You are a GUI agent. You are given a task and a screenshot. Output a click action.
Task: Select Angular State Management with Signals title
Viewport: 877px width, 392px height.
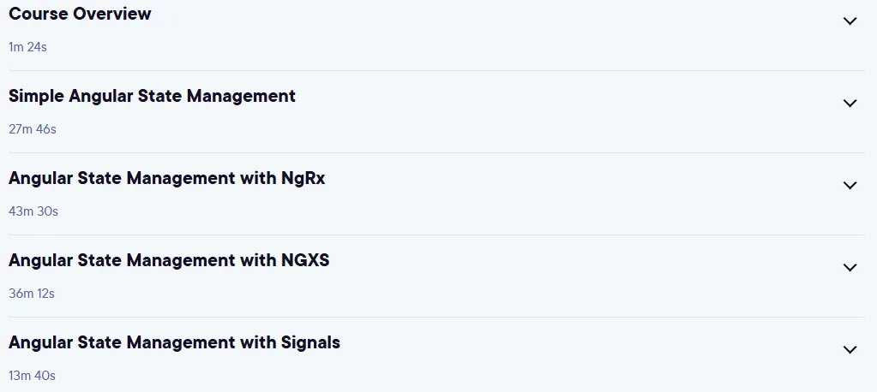point(175,342)
